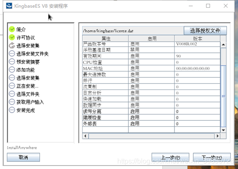Screen dimensions: 238x169
Task: Click the table's vertical scrollbar up arrow
Action: click(223, 45)
